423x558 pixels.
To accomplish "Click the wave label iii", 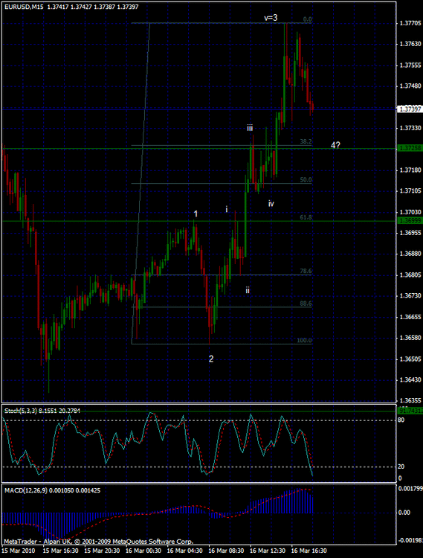I will pyautogui.click(x=250, y=128).
